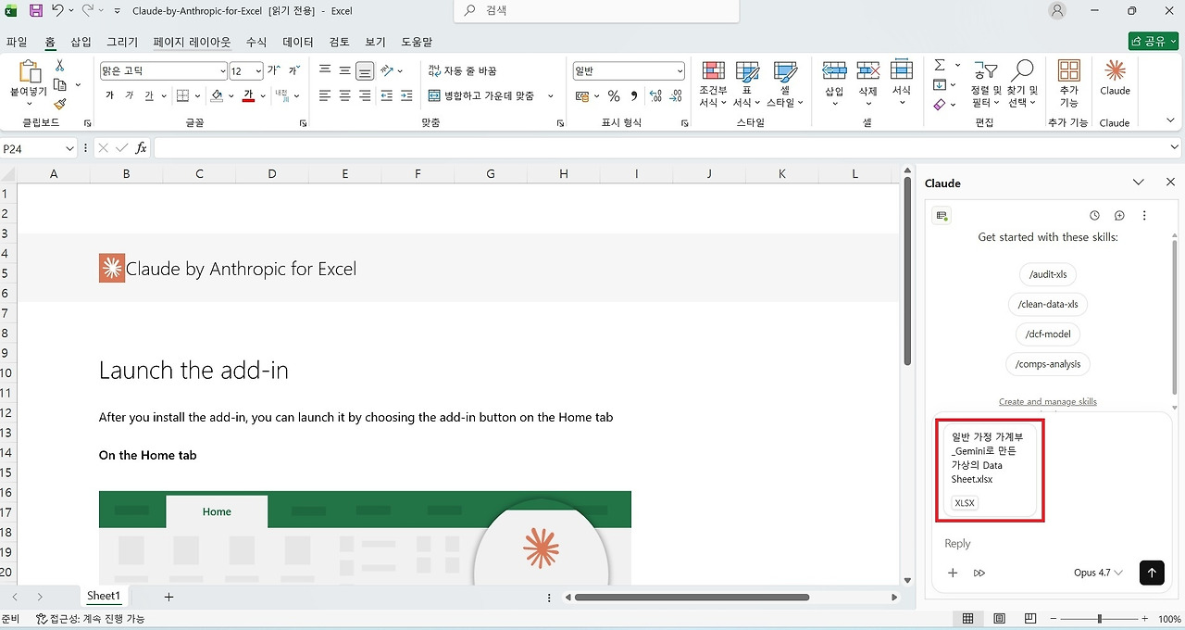Click the zoom in plus button
Screen dimensions: 1185x630
click(x=1144, y=619)
